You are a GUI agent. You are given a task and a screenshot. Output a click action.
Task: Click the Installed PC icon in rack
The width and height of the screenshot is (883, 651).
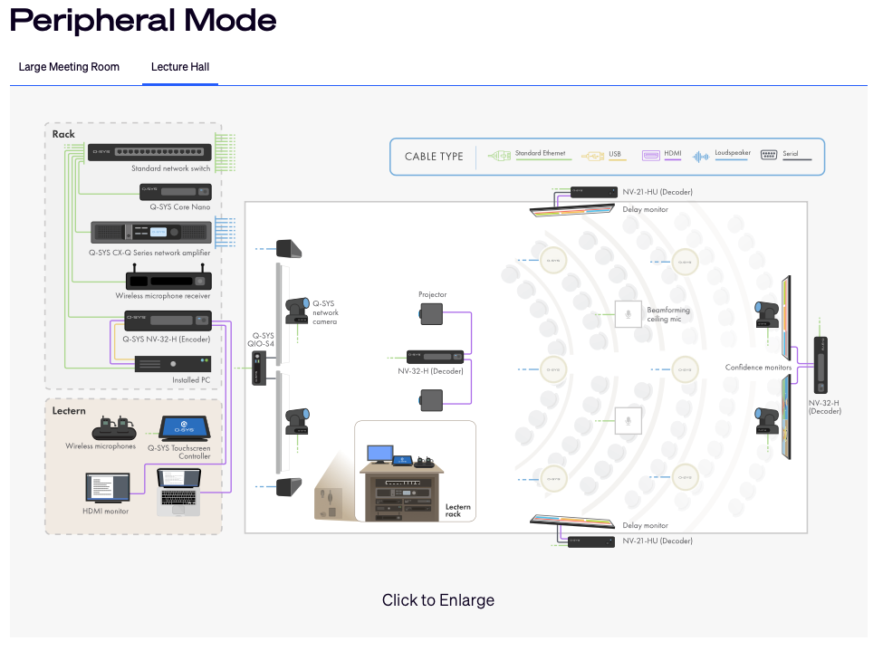pos(173,364)
